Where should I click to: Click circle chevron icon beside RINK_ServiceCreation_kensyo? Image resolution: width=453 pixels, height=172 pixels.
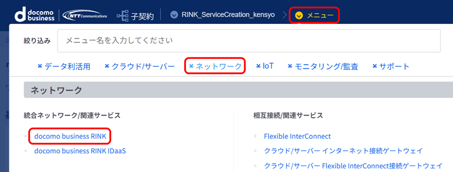(x=174, y=15)
